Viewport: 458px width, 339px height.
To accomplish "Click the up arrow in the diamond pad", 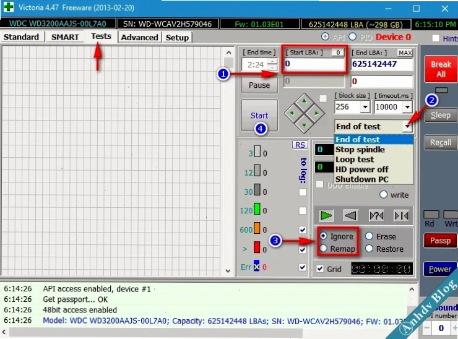I will [305, 101].
